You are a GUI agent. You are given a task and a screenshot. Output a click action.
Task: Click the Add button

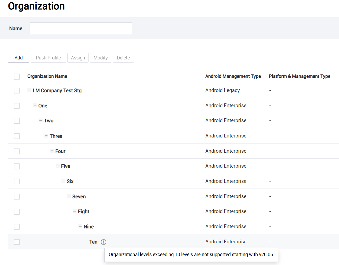[x=18, y=58]
